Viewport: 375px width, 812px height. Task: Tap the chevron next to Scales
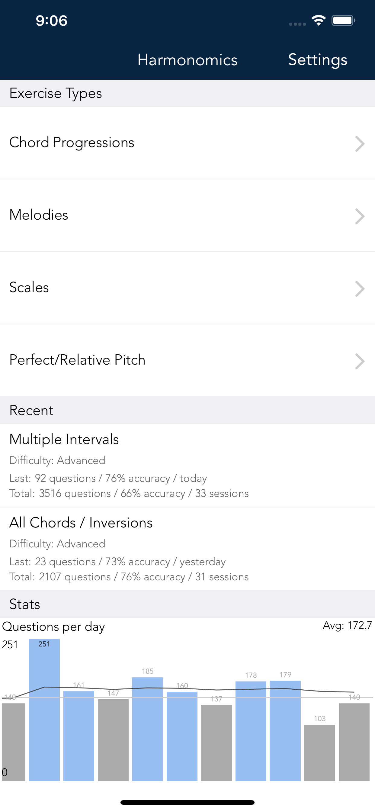(x=360, y=289)
